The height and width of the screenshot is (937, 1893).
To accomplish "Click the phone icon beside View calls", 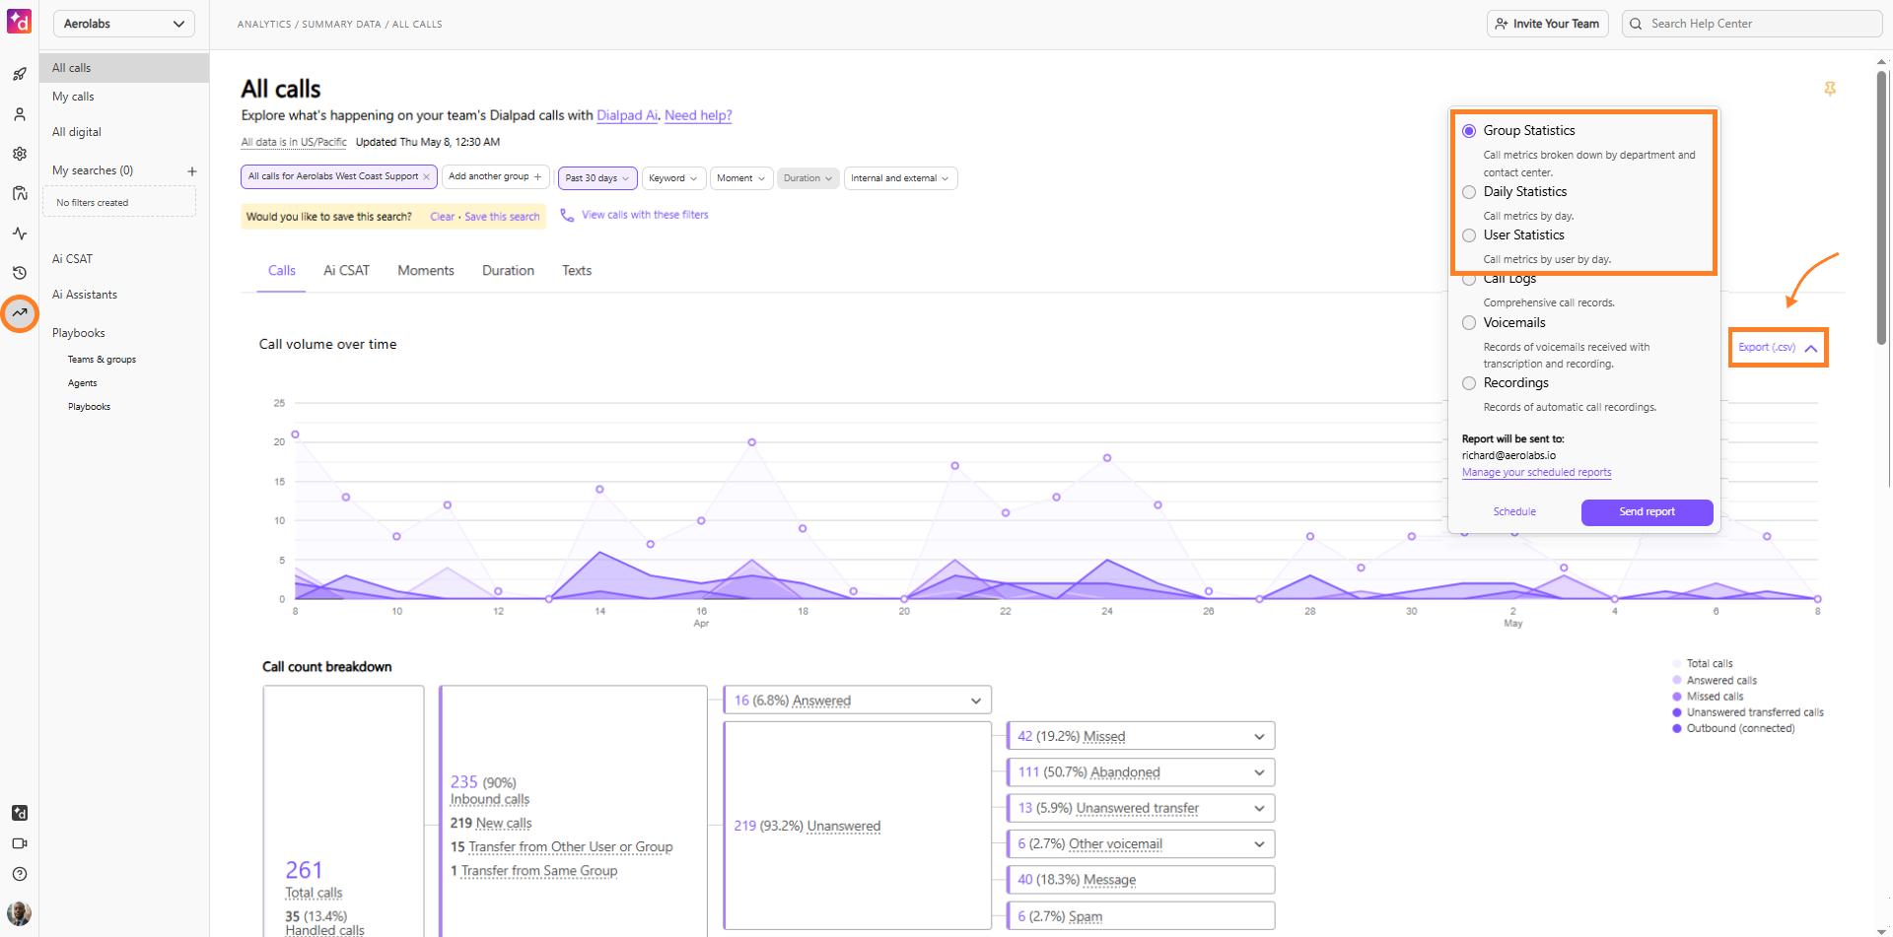I will coord(567,215).
